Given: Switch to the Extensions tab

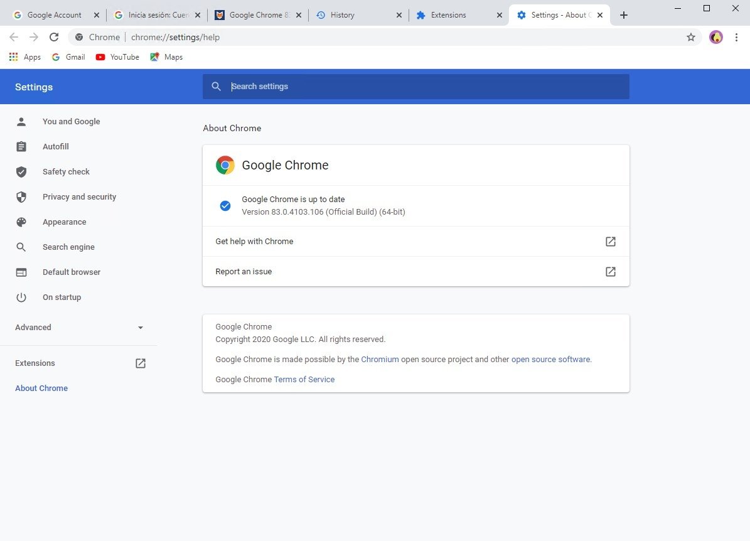Looking at the screenshot, I should click(x=459, y=15).
